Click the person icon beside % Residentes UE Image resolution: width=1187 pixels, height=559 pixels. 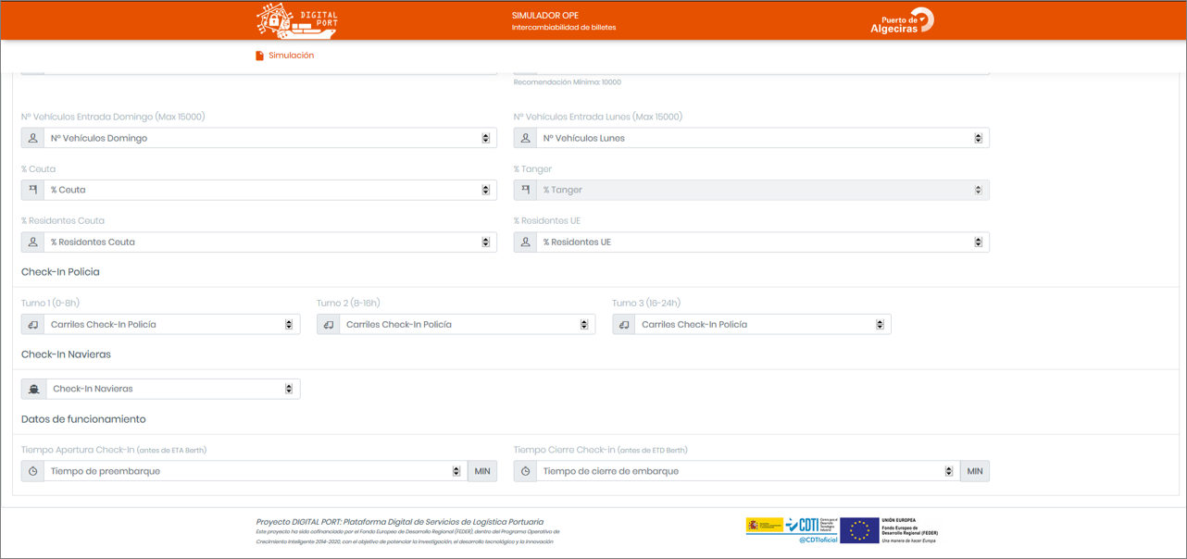point(525,242)
